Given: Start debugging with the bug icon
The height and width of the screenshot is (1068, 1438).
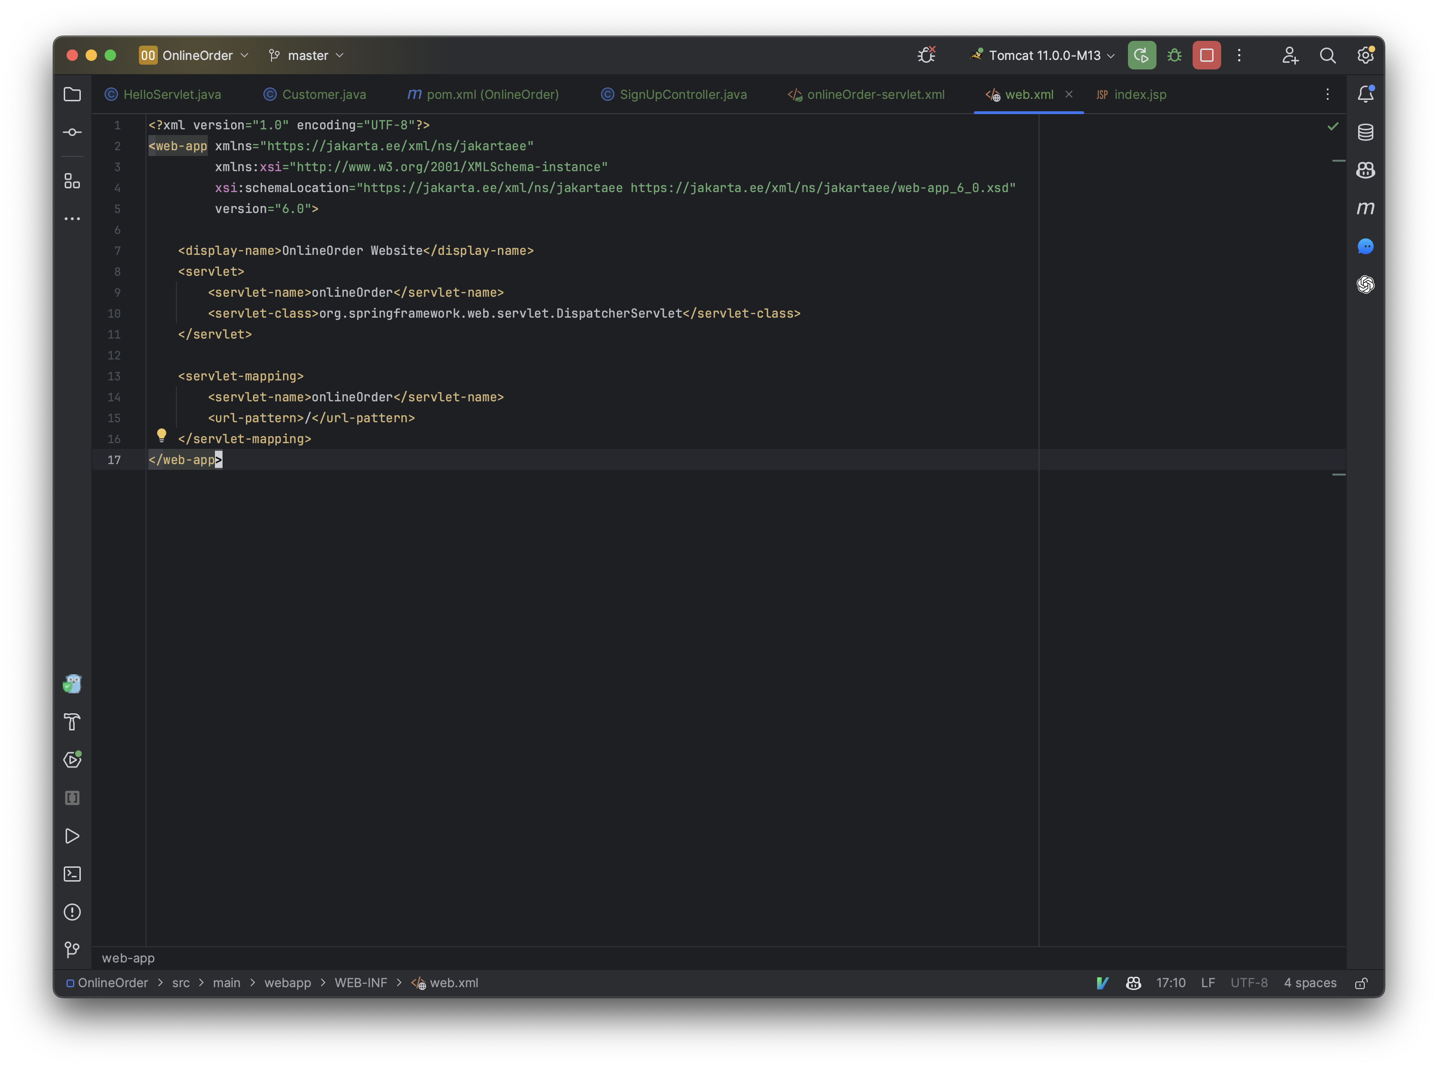Looking at the screenshot, I should 1174,55.
